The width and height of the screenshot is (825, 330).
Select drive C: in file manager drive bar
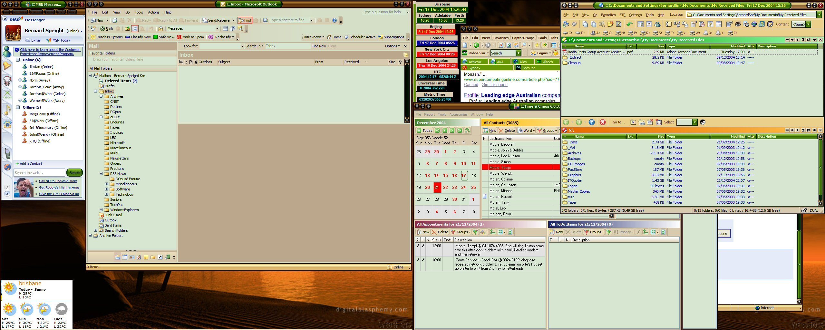567,33
